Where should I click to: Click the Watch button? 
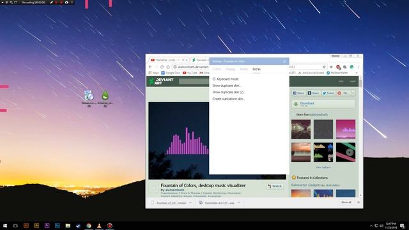coord(275,186)
